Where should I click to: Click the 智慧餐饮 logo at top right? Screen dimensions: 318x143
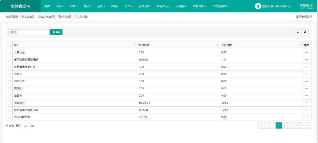pos(306,6)
